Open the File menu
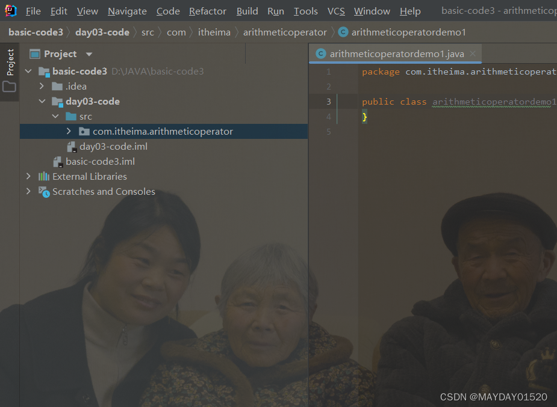The height and width of the screenshot is (407, 557). point(33,11)
